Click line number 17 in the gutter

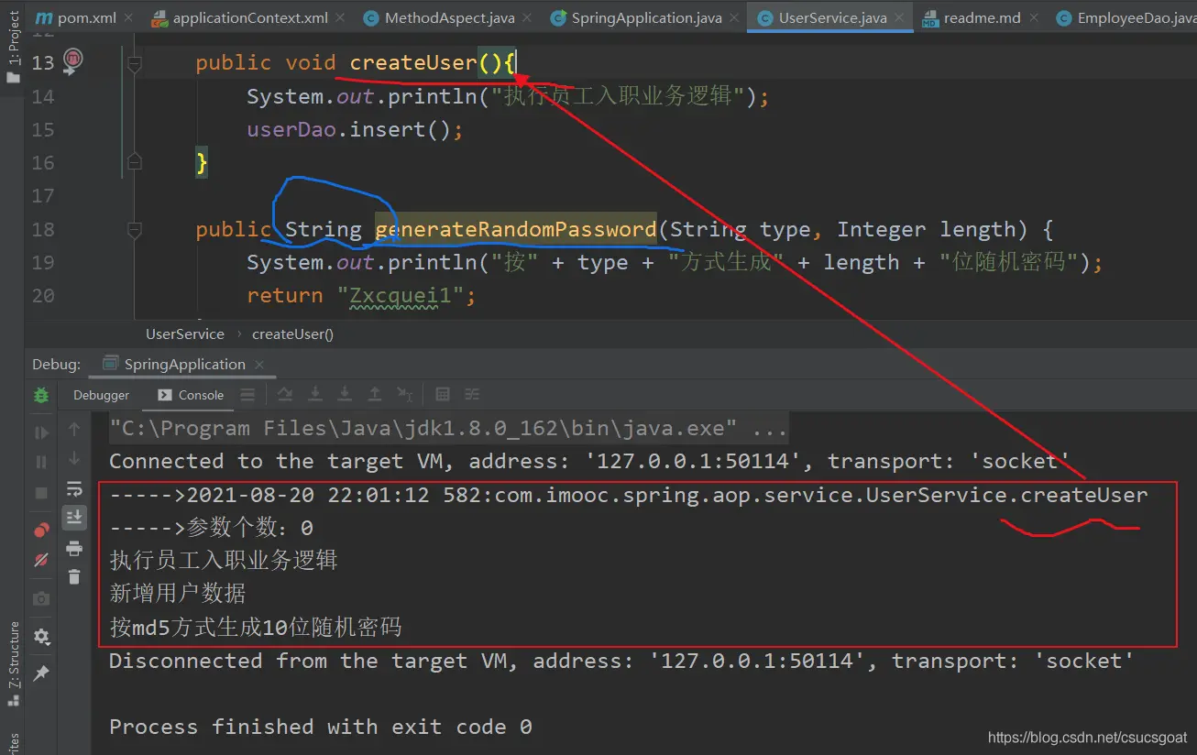pyautogui.click(x=43, y=196)
